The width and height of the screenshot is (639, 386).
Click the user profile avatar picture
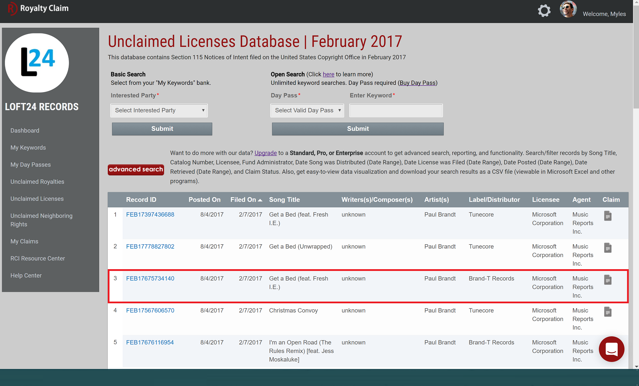(568, 9)
